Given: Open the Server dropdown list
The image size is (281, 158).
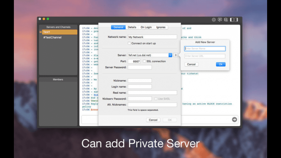Looking at the screenshot, I should (170, 55).
